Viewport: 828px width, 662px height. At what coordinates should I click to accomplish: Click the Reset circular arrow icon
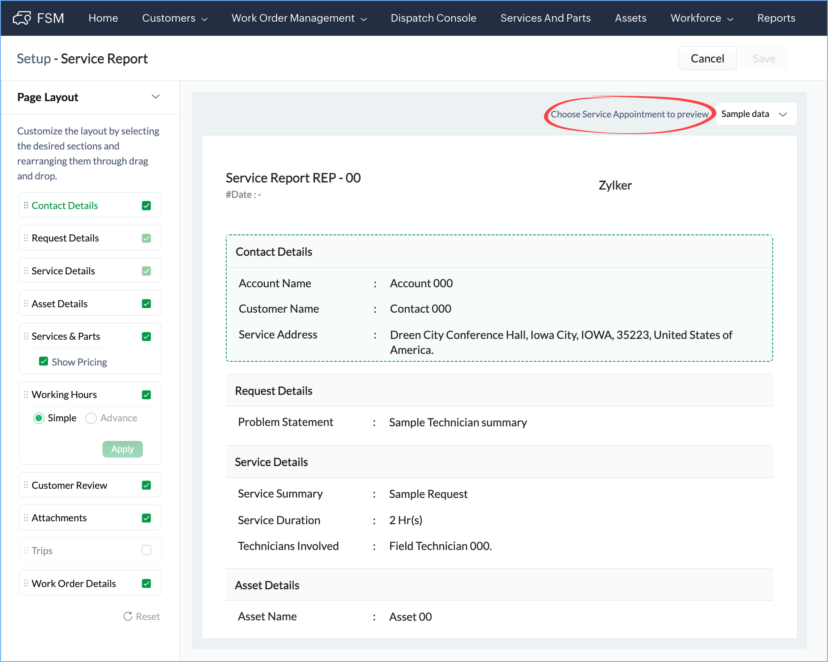coord(128,616)
